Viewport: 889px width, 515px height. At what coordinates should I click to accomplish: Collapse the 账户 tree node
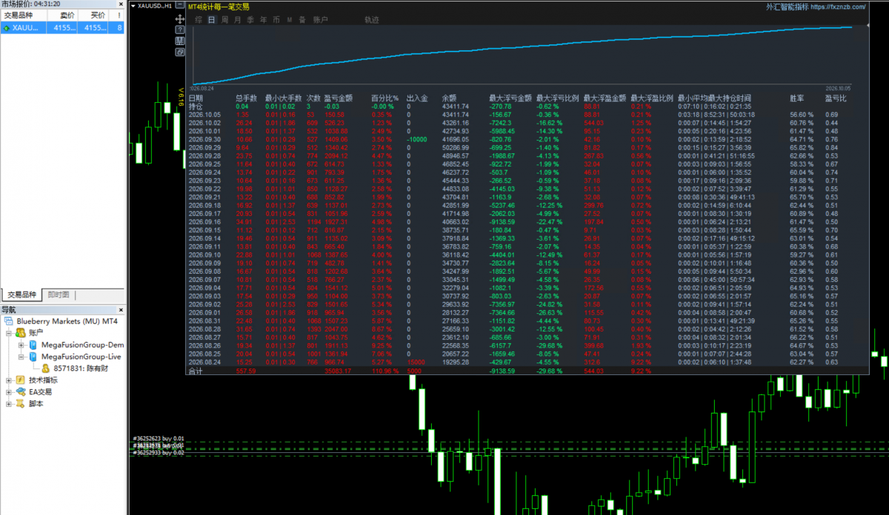[9, 334]
